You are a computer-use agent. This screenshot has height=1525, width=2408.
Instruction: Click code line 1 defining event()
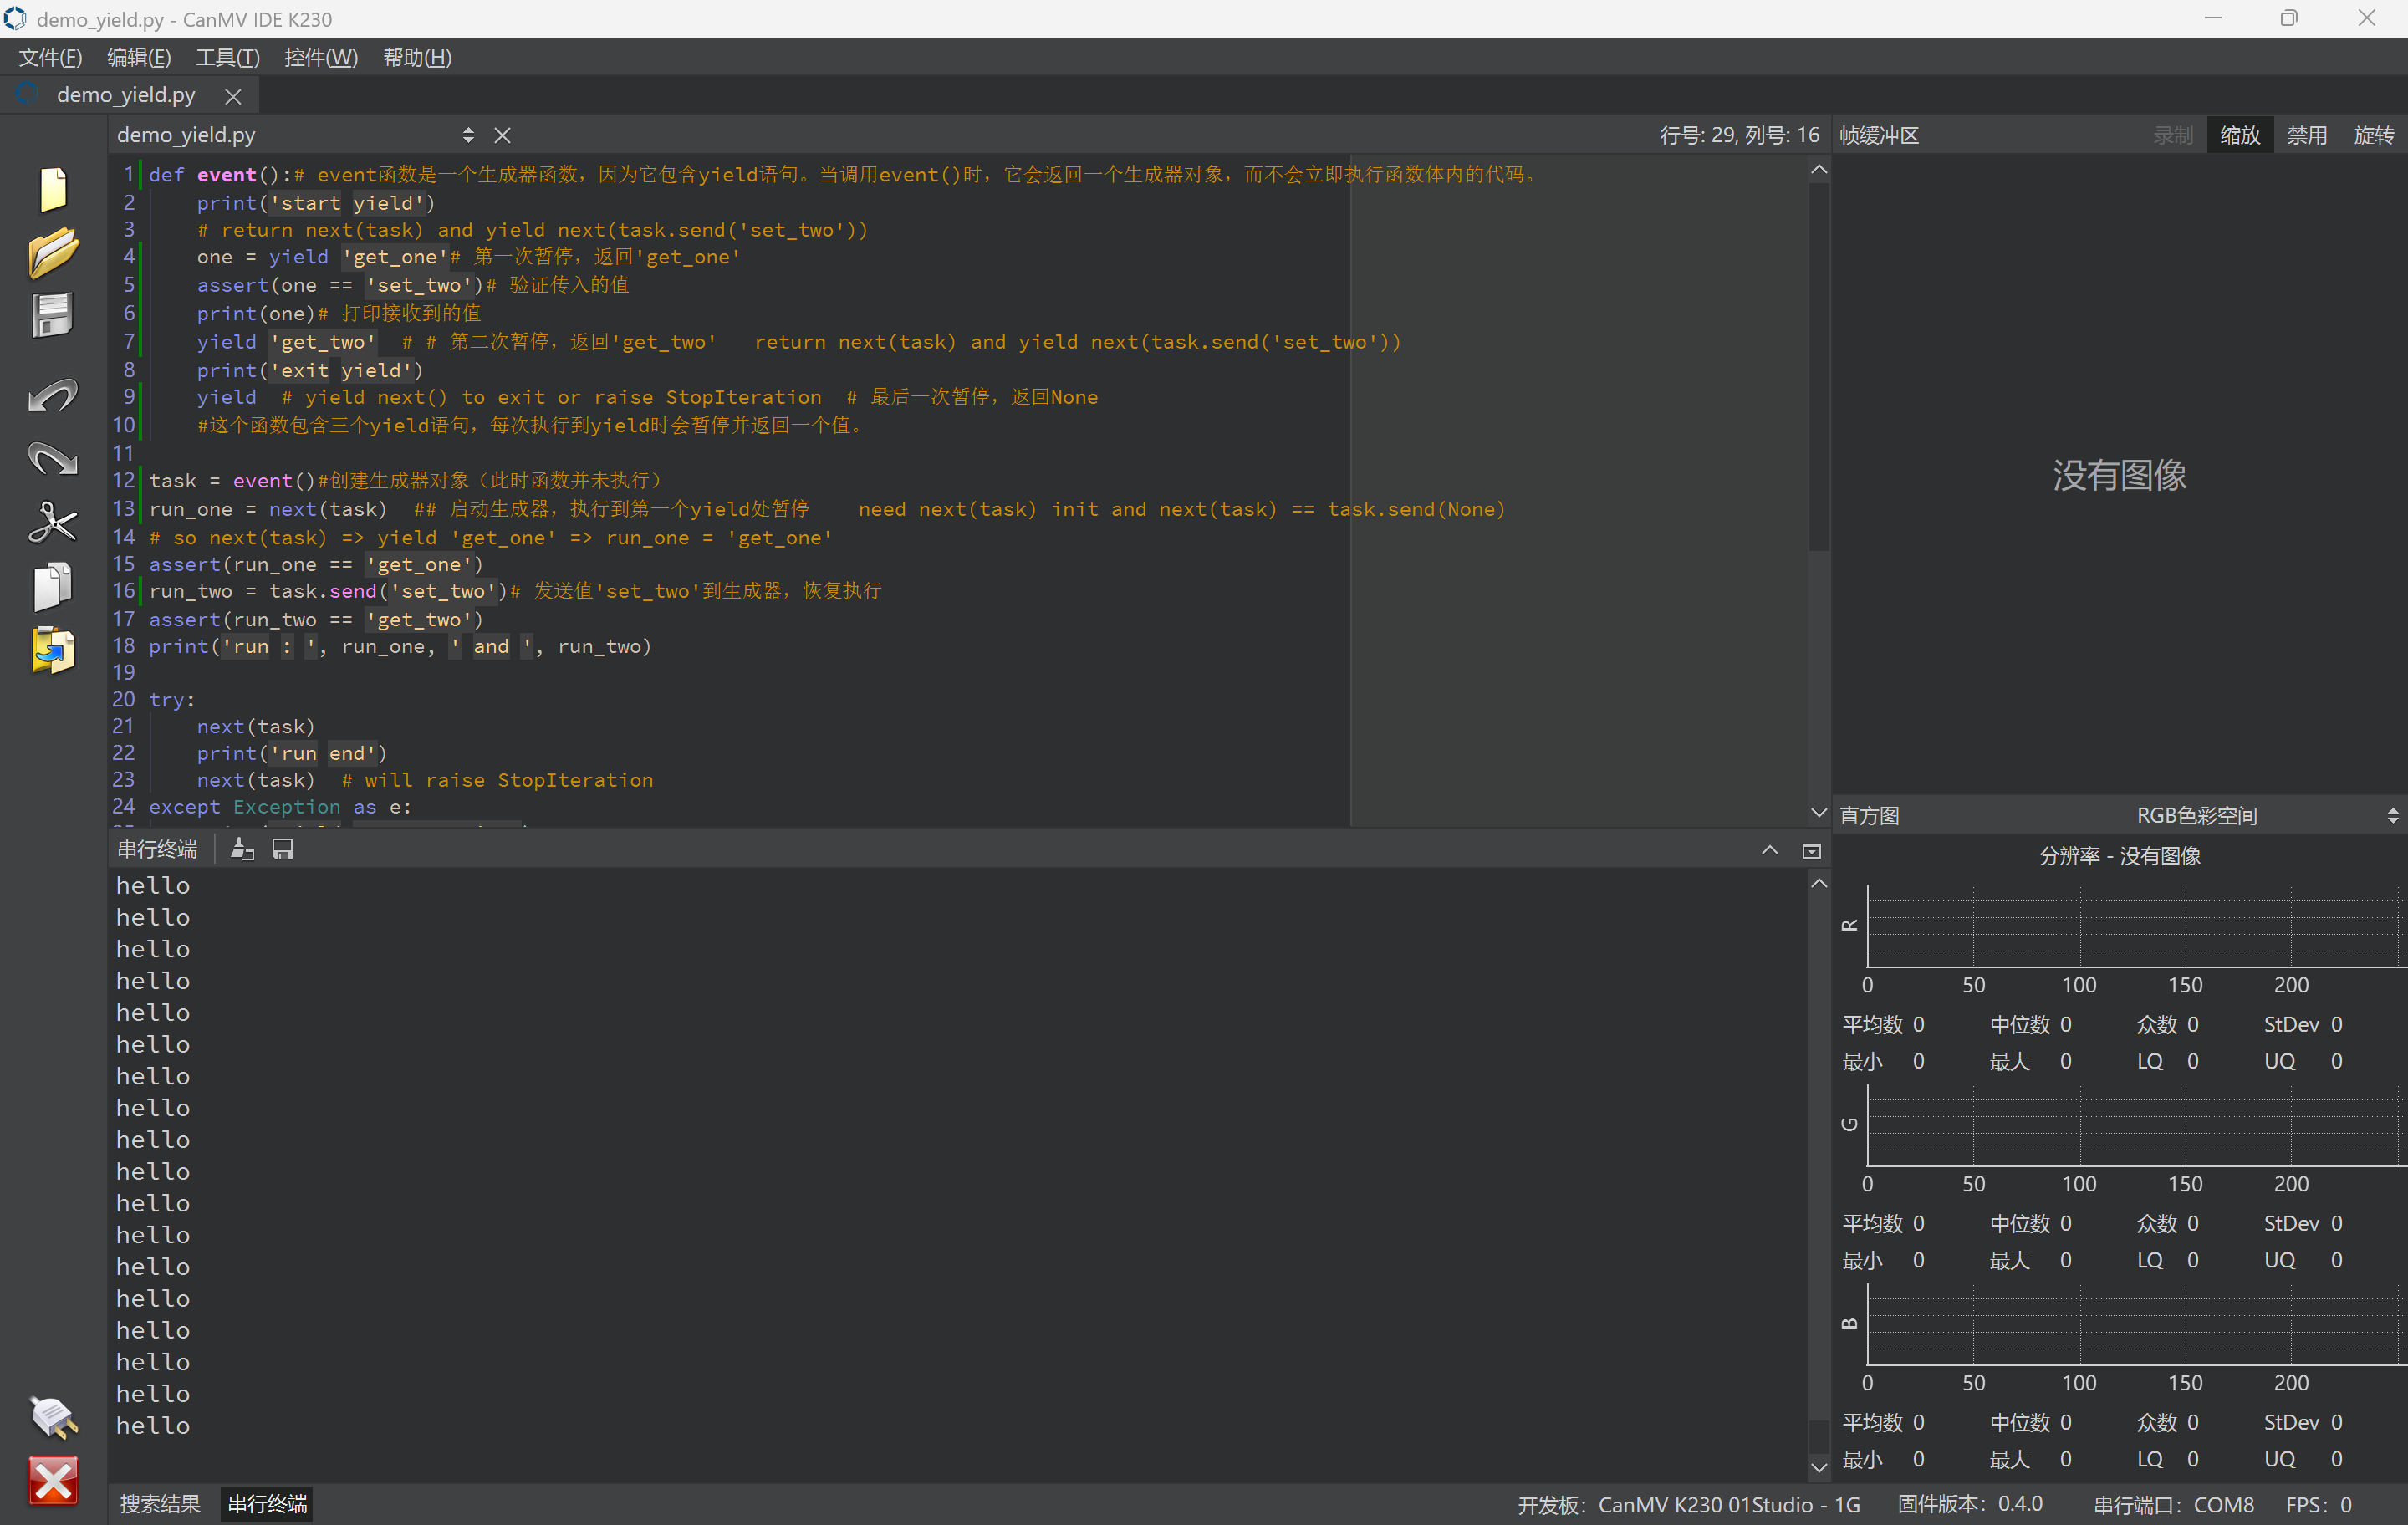[843, 174]
